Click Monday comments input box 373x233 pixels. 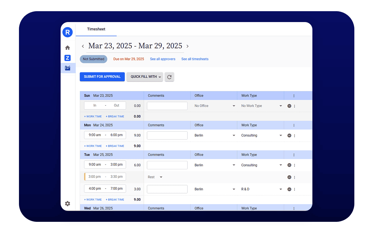click(x=167, y=135)
